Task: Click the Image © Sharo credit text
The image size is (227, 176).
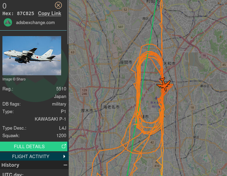Action: (x=14, y=79)
